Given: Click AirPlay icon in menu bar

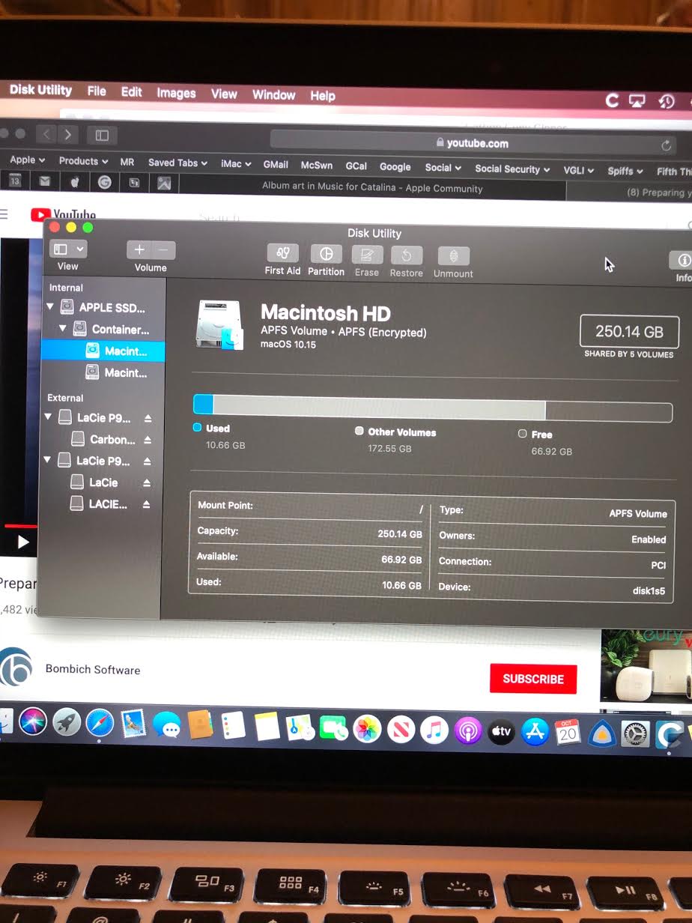Looking at the screenshot, I should [637, 100].
